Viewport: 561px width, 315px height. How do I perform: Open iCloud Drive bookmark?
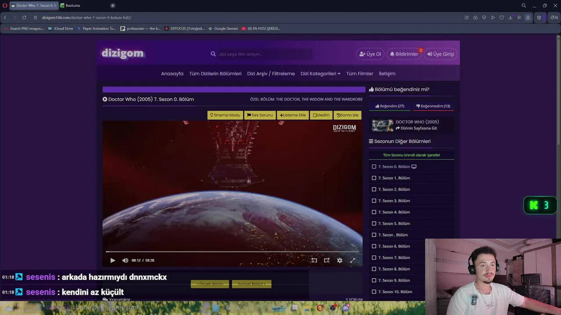click(60, 28)
